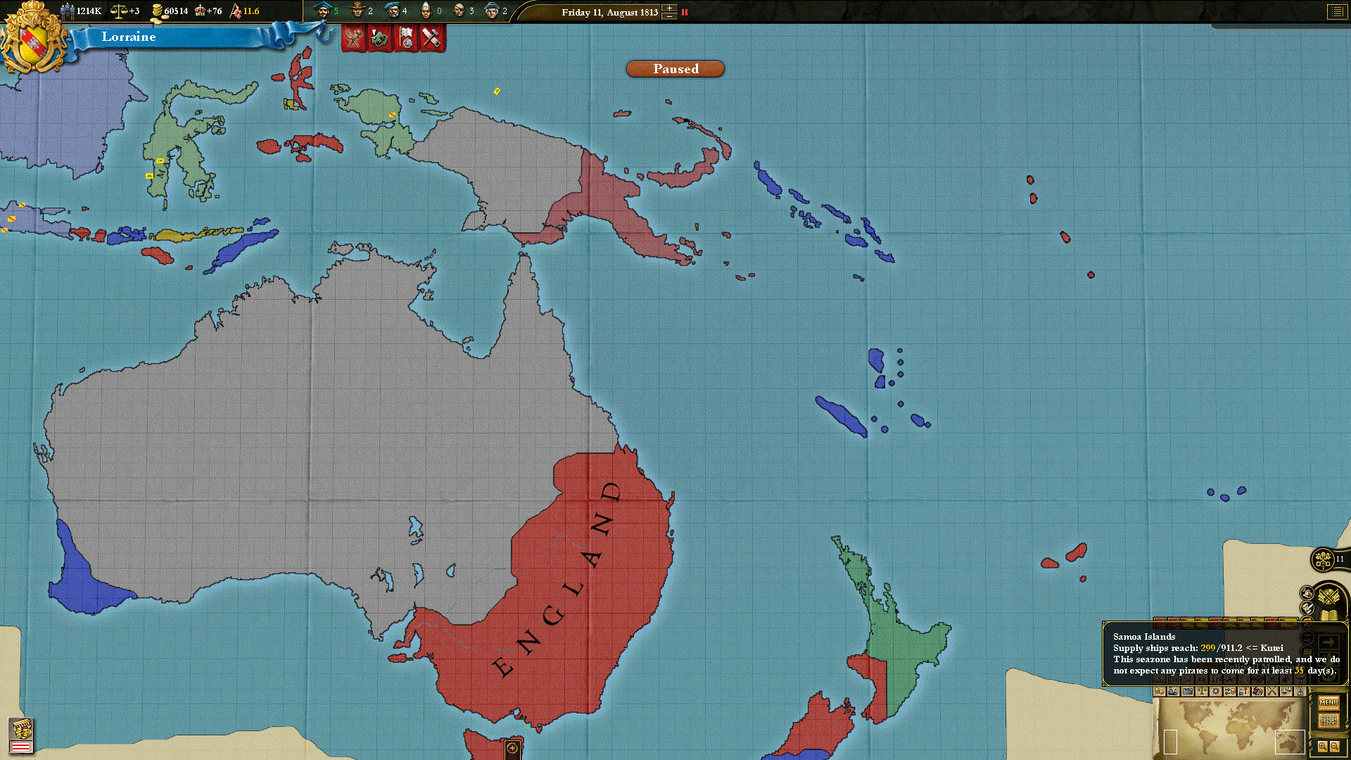This screenshot has height=760, width=1351.
Task: Select the missionary agent portrait
Action: tap(426, 10)
